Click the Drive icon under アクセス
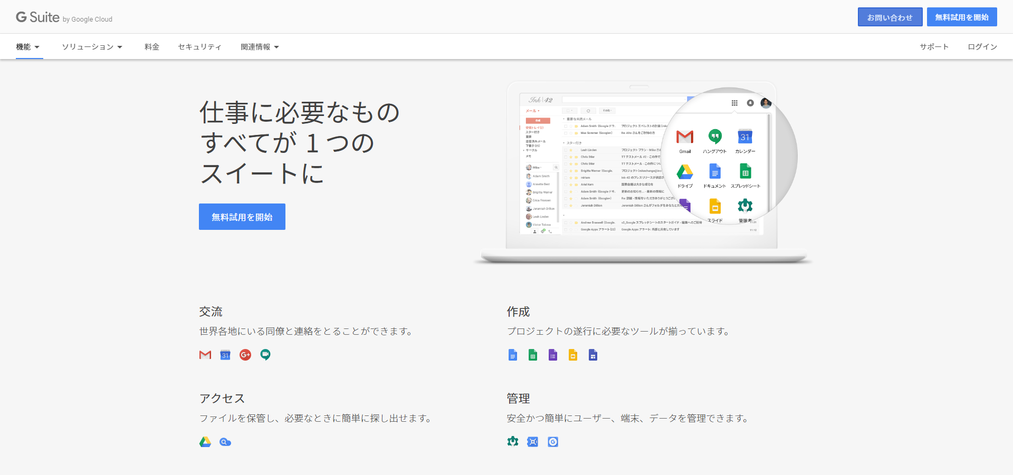1013x475 pixels. click(205, 442)
